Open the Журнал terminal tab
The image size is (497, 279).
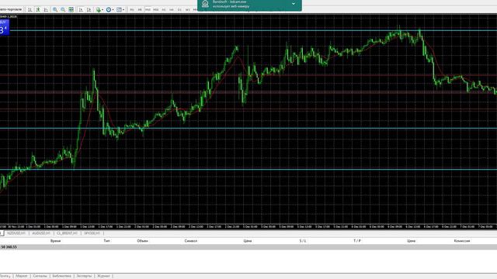(x=103, y=276)
